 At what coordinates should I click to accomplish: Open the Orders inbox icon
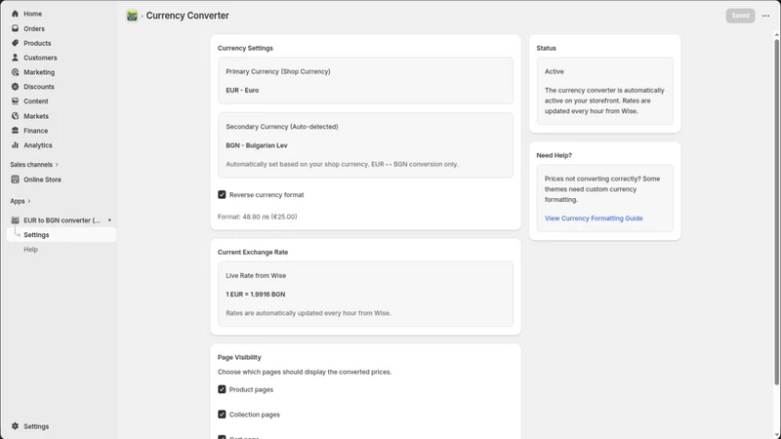click(15, 28)
